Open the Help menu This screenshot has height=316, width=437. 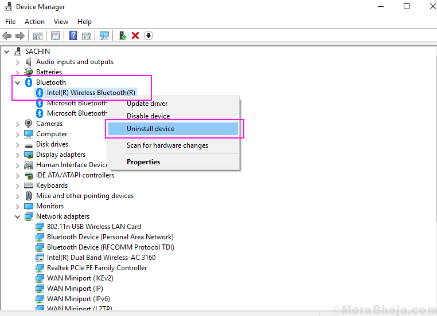(x=84, y=22)
